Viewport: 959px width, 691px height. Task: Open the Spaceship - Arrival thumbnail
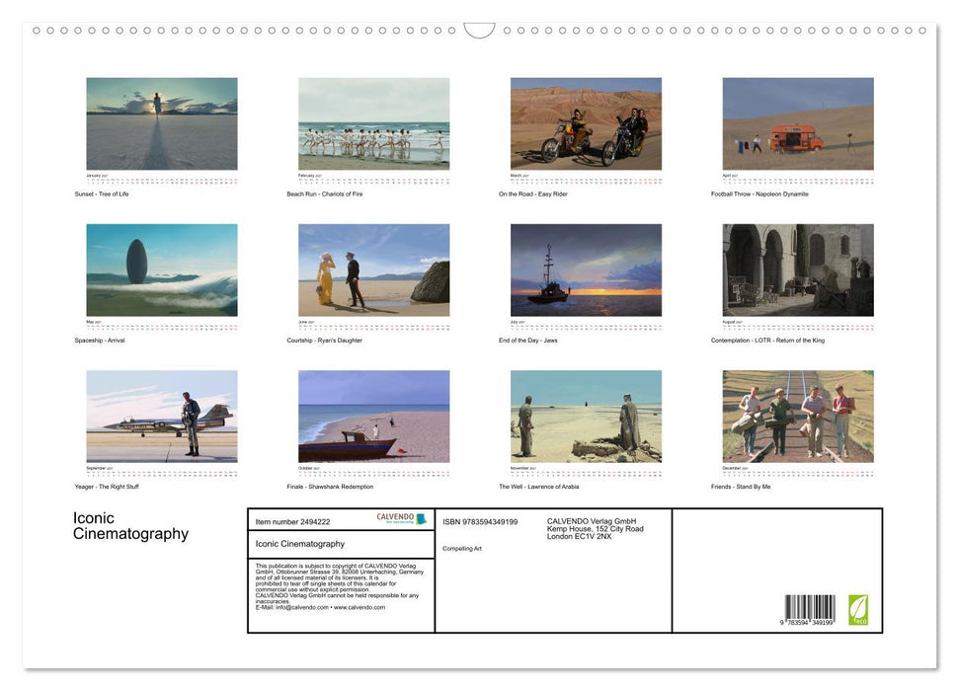[x=161, y=269]
